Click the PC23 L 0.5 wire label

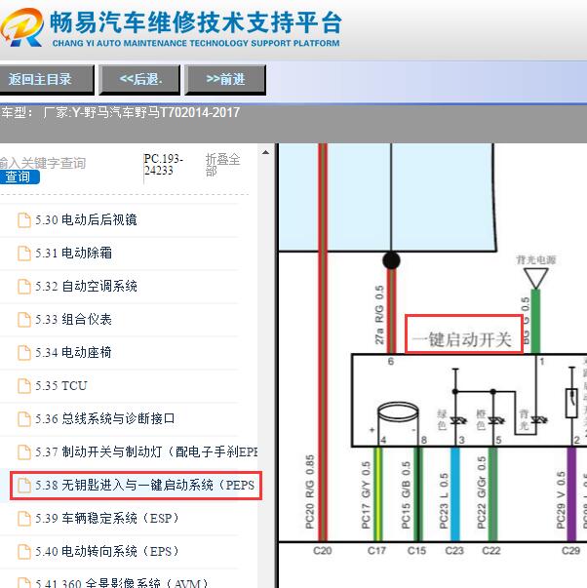tap(444, 500)
